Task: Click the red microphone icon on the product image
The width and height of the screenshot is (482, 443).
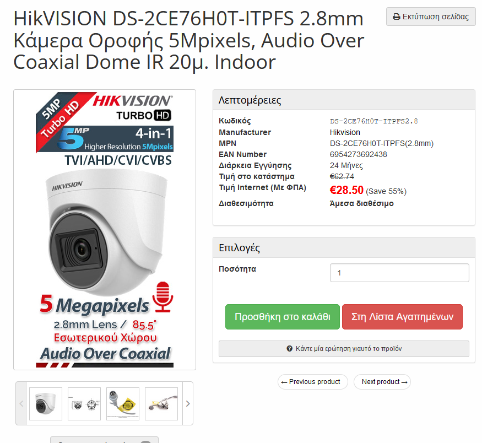Action: pyautogui.click(x=163, y=297)
